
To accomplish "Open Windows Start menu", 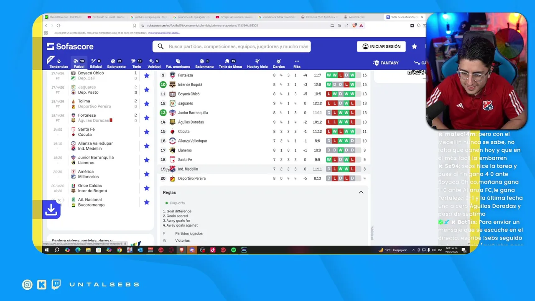I will pos(46,250).
